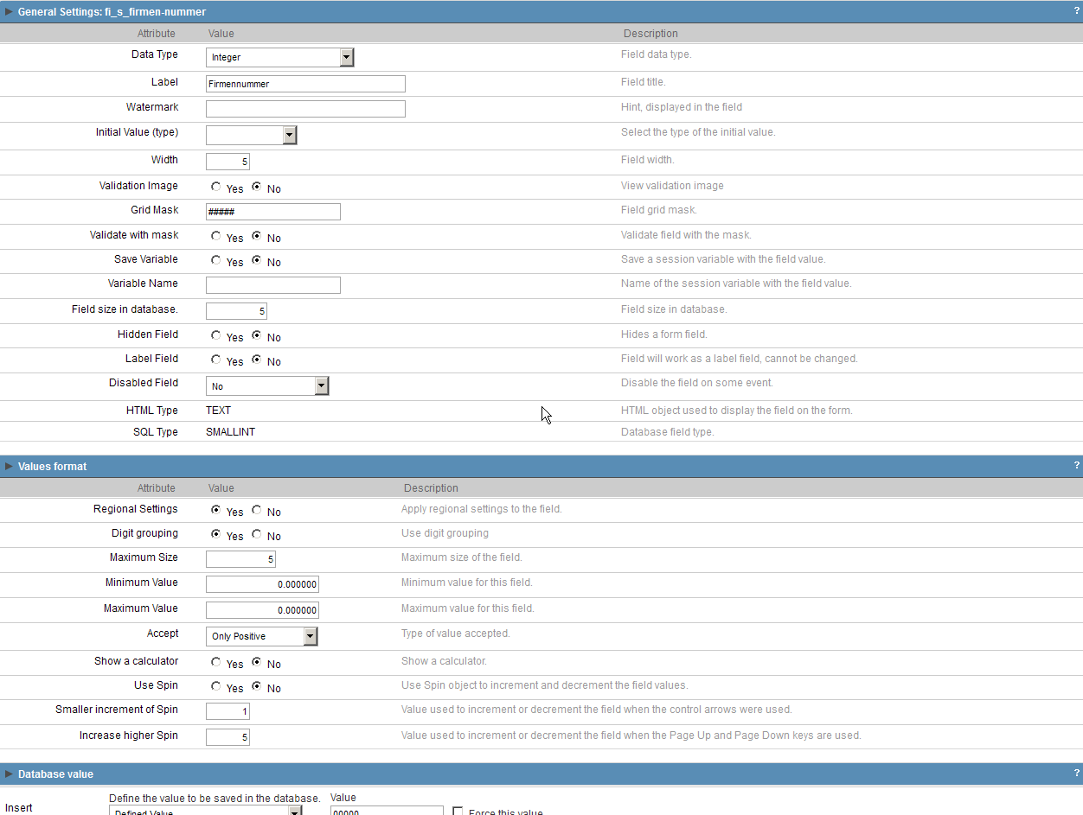The image size is (1083, 815).
Task: Click help icon in General Settings header
Action: coord(1076,11)
